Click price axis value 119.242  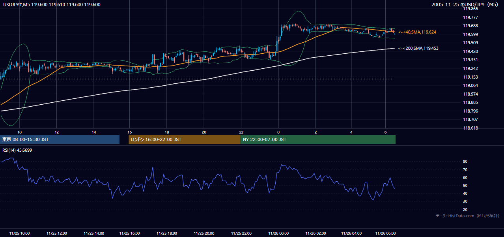point(470,68)
